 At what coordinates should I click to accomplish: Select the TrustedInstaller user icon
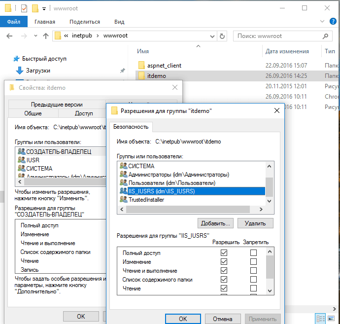[x=123, y=200]
